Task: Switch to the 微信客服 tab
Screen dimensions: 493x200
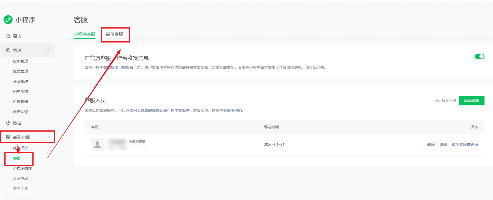Action: point(114,34)
